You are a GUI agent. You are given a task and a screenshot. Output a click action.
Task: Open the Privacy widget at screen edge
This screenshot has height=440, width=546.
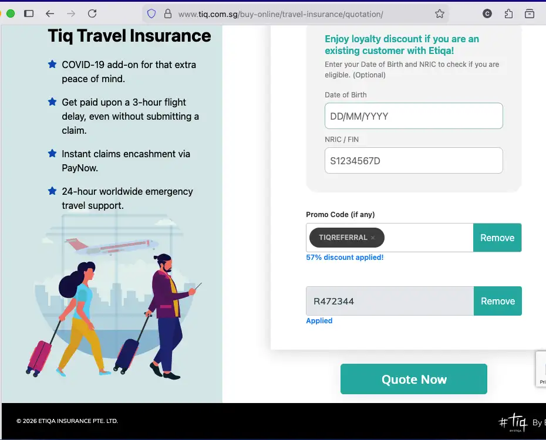[541, 368]
